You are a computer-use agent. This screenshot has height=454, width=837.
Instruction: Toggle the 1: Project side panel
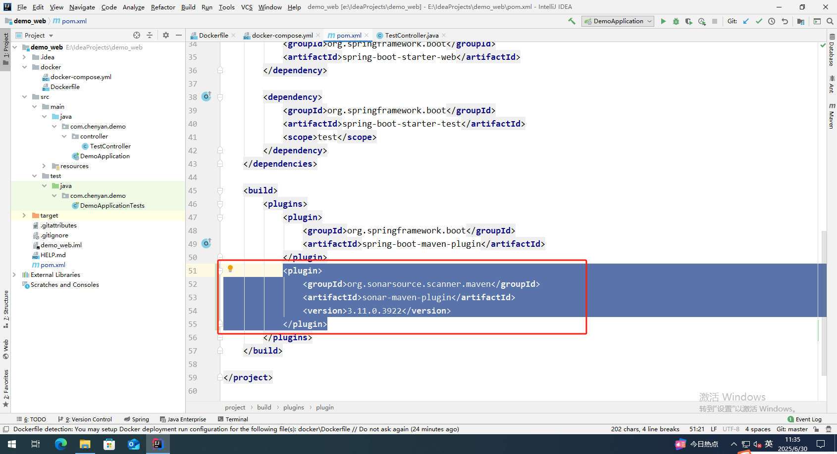[6, 49]
